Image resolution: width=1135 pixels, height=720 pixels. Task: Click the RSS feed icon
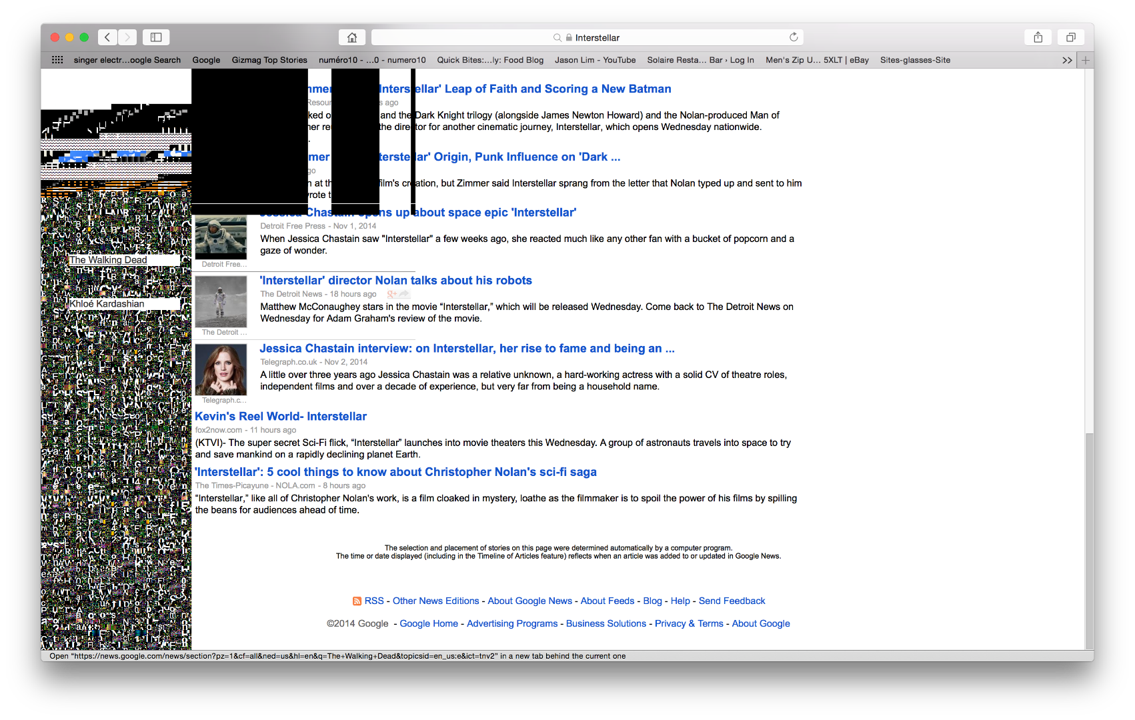click(357, 601)
